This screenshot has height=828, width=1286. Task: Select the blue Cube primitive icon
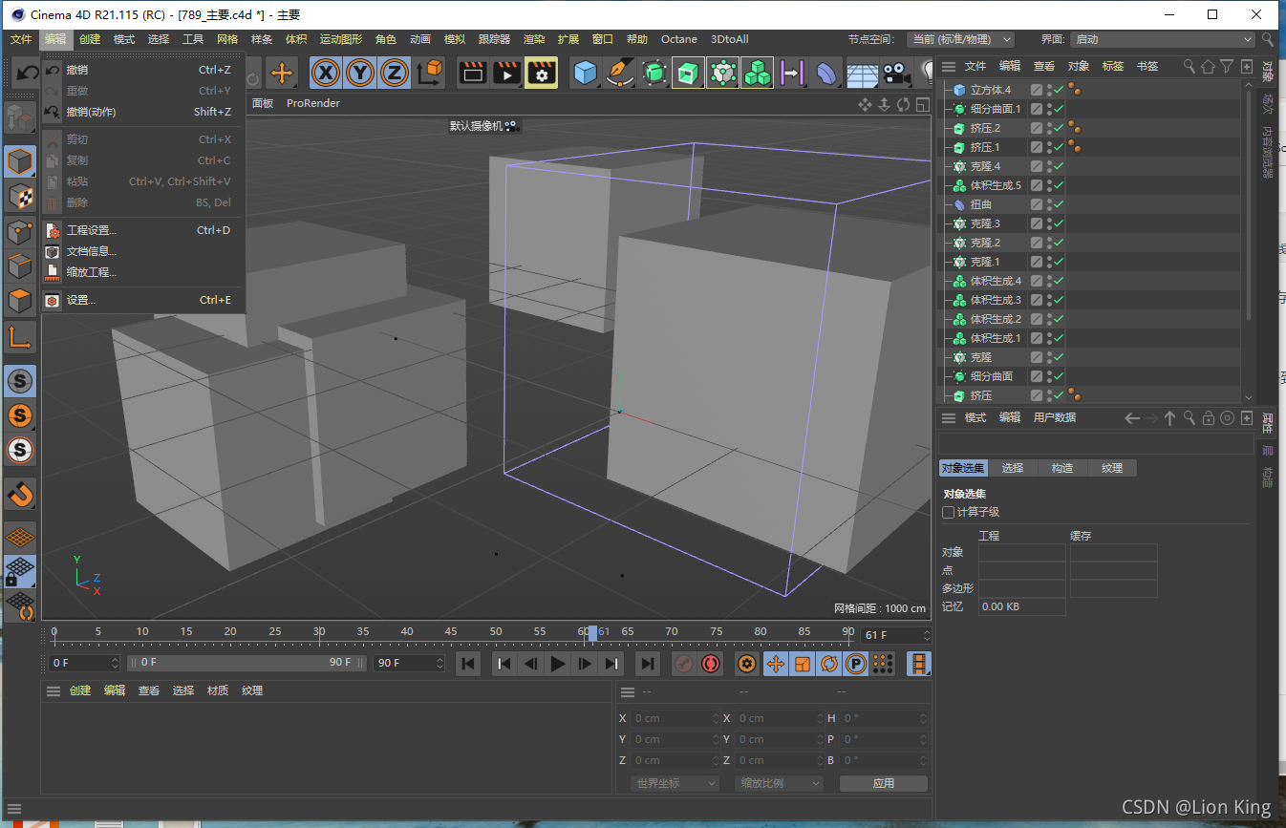pyautogui.click(x=585, y=72)
